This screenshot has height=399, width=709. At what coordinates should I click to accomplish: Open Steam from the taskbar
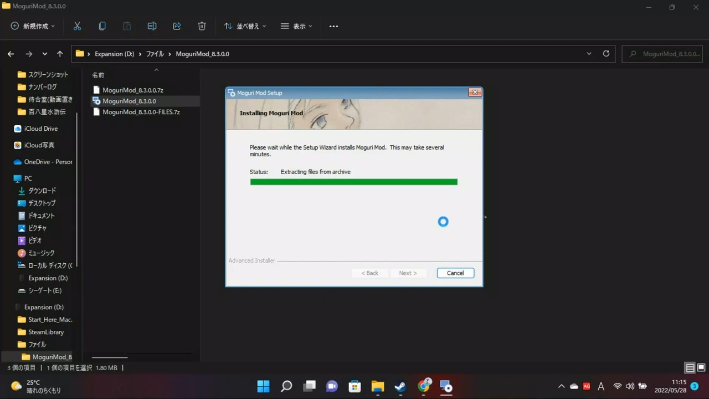point(400,386)
